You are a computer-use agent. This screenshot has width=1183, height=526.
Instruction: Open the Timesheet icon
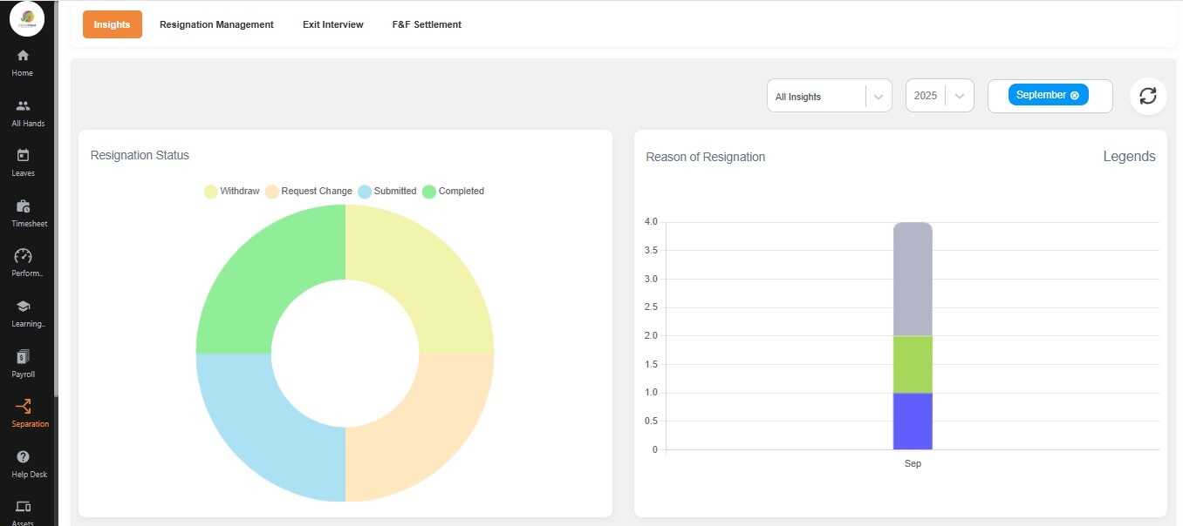(x=23, y=206)
